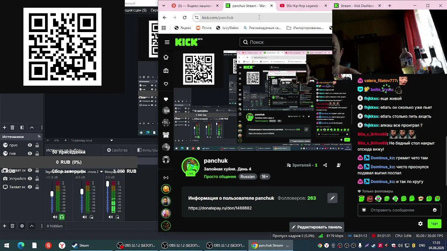
Task: Open scene filters icon in OBS scenes toolbar
Action: pos(22,128)
